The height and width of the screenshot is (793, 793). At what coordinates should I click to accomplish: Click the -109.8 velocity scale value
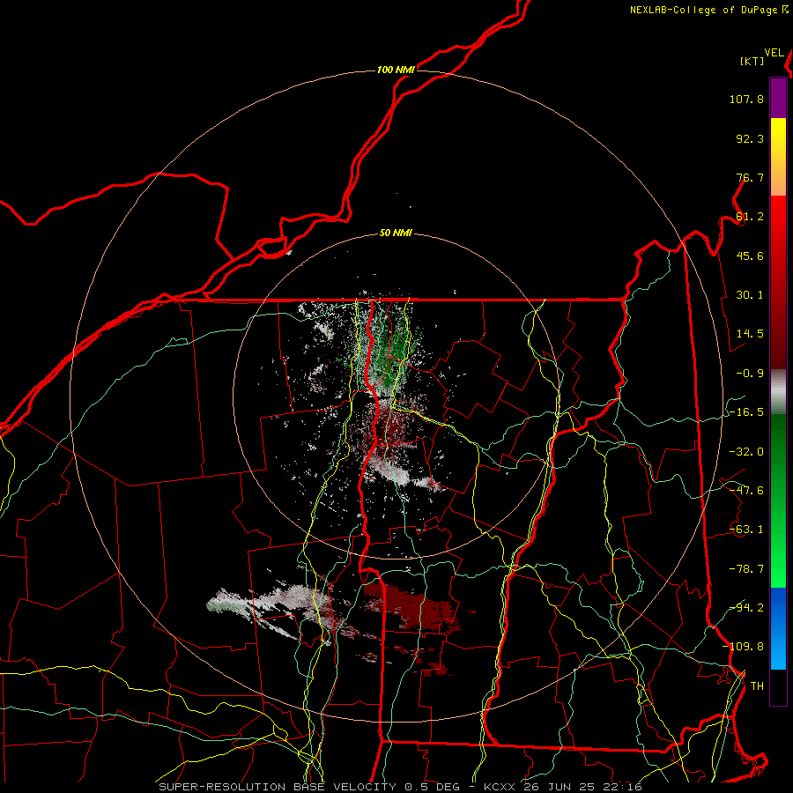coord(743,647)
